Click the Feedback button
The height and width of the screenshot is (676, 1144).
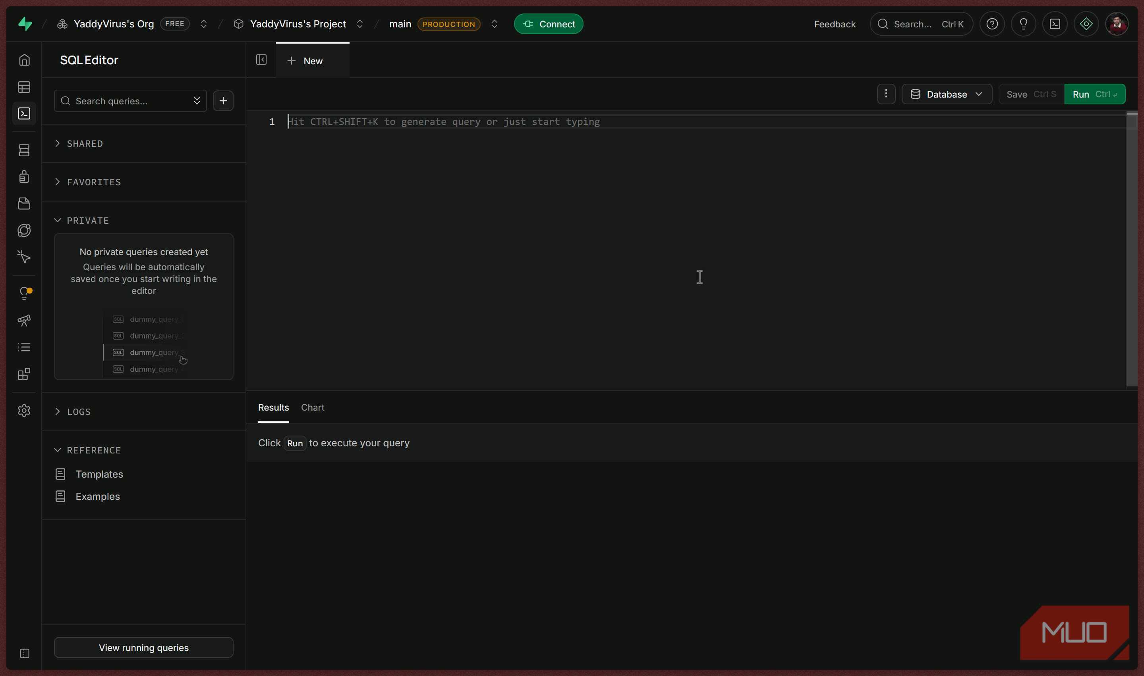tap(835, 24)
